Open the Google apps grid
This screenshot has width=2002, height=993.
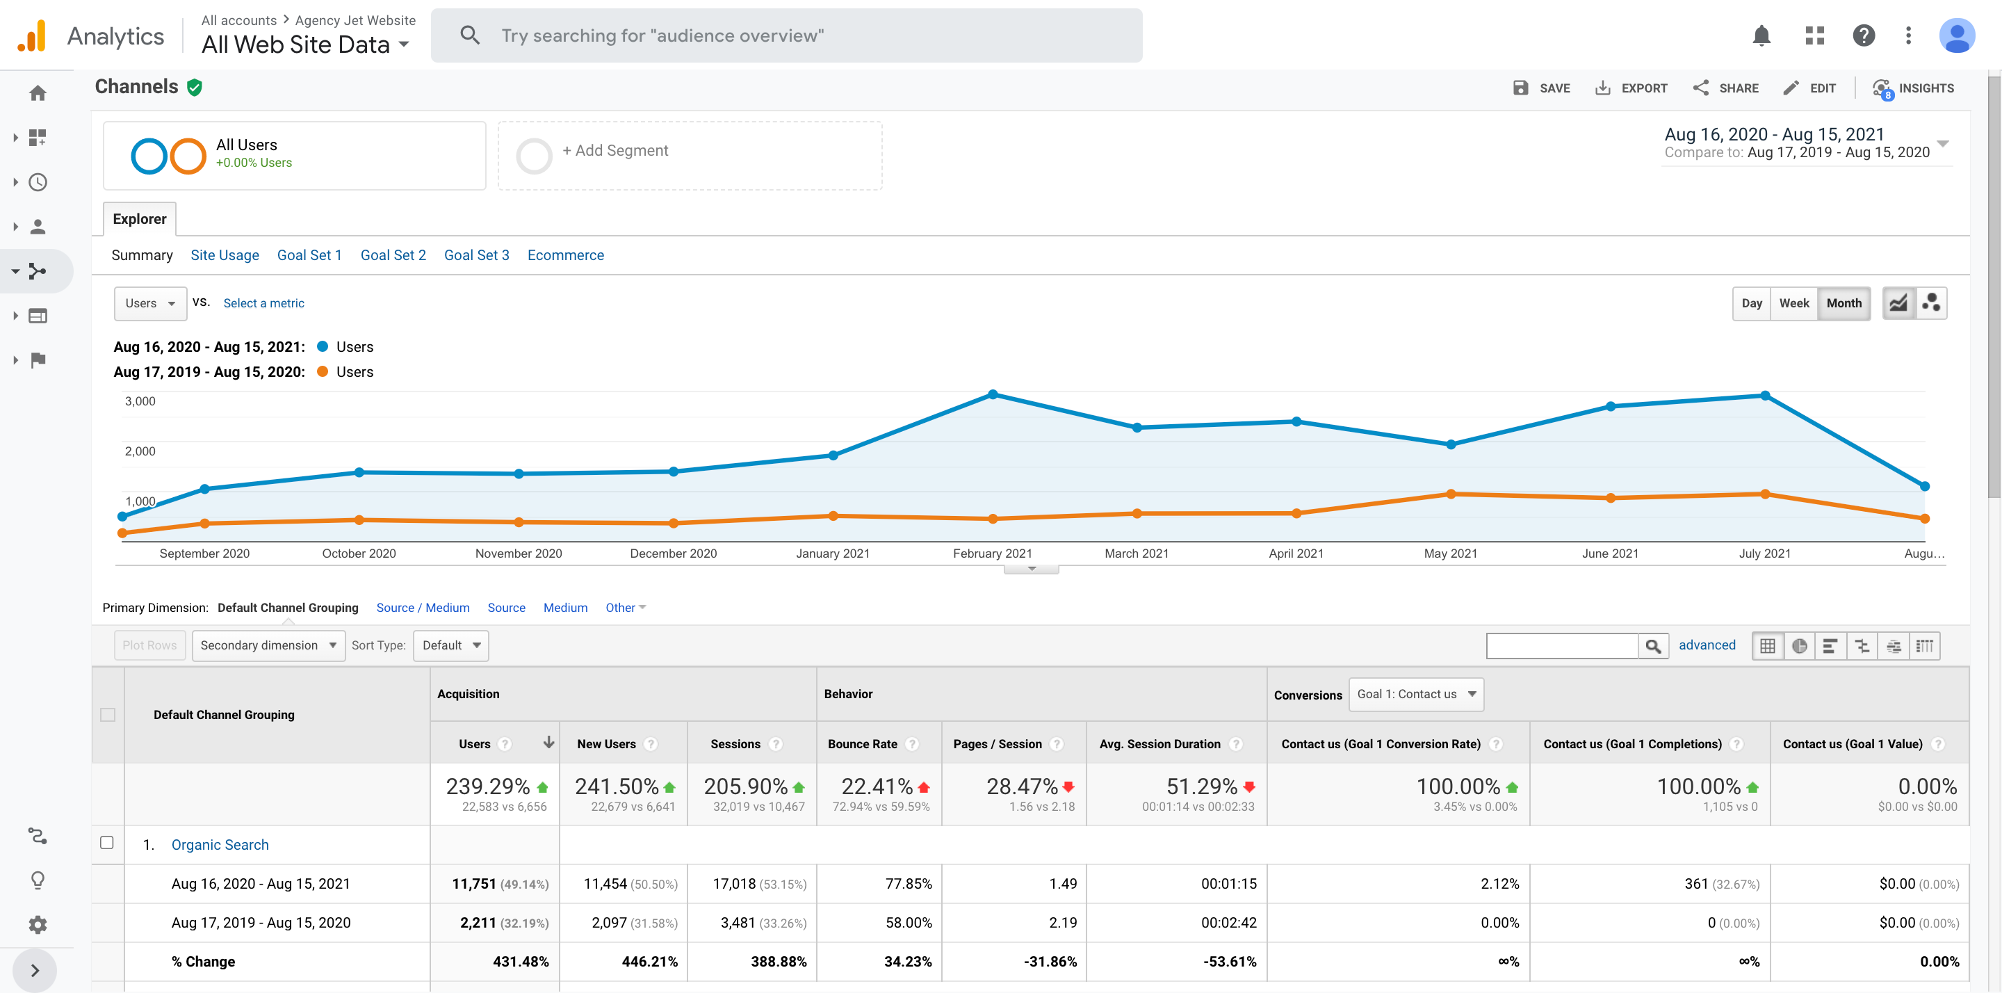(1814, 35)
